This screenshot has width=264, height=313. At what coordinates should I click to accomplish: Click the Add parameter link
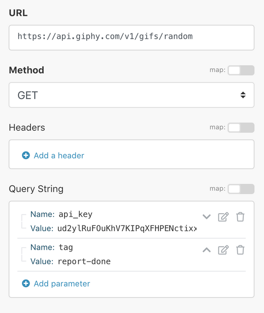pyautogui.click(x=62, y=283)
